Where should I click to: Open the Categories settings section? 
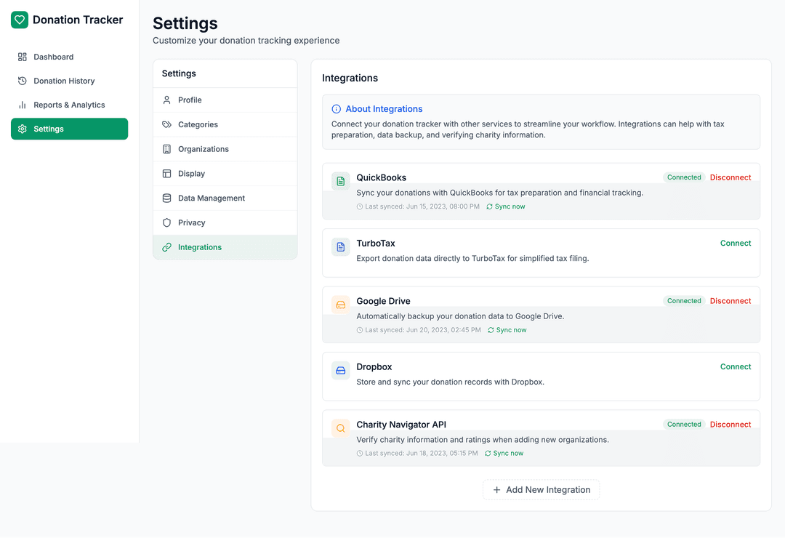(x=198, y=124)
